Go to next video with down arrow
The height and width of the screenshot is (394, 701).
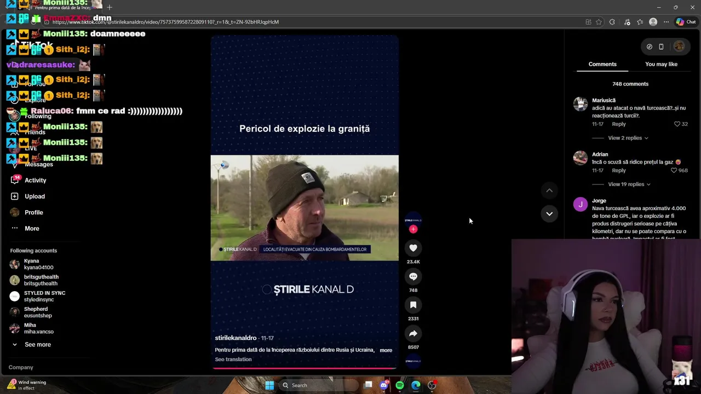549,213
